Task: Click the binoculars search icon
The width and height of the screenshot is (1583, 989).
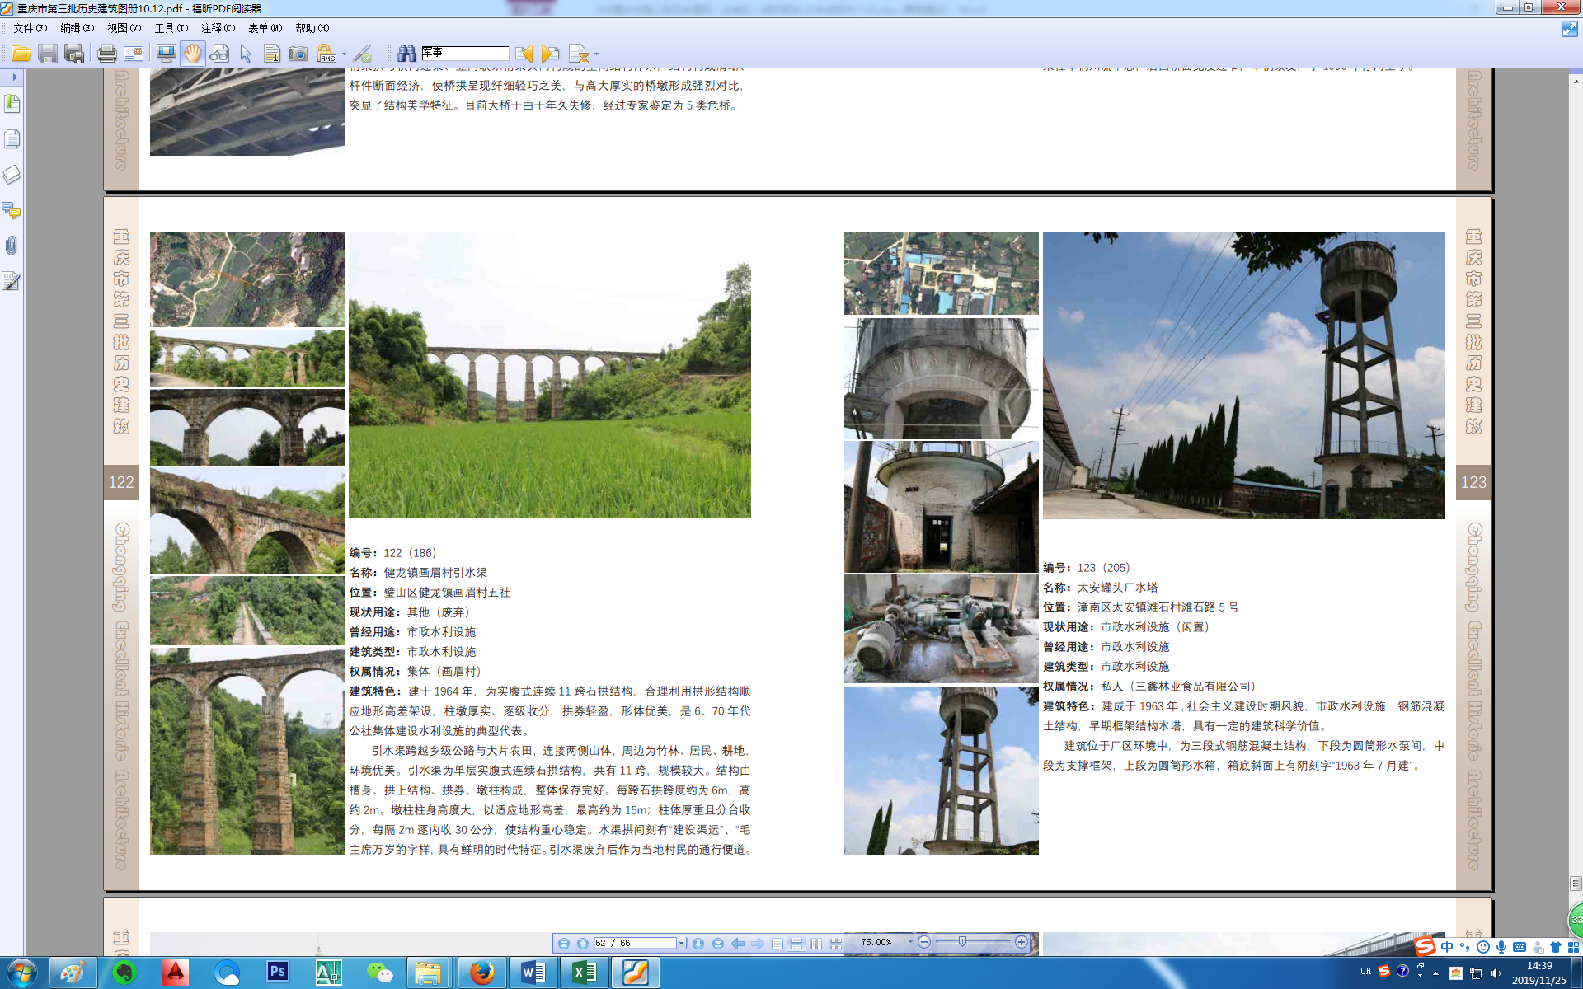Action: 406,54
